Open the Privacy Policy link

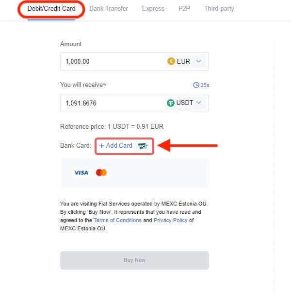[171, 220]
